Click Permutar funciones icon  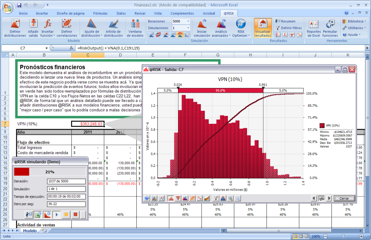[x=330, y=28]
